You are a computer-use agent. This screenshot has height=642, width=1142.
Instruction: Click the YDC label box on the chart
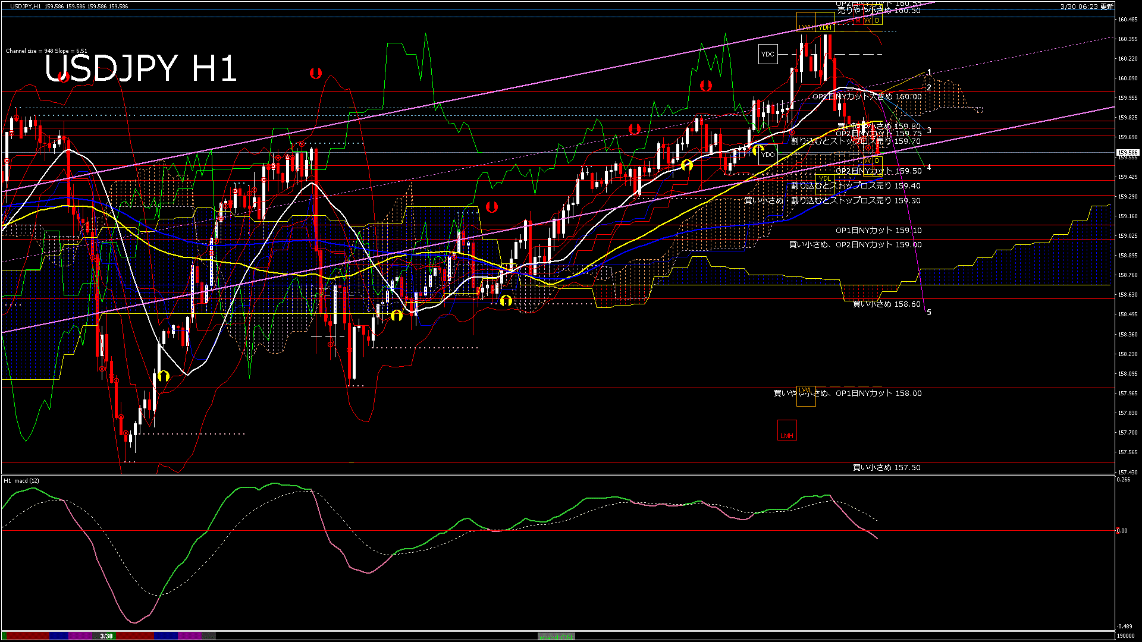tap(768, 54)
